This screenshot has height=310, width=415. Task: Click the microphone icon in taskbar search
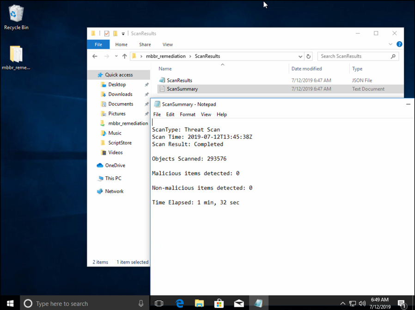click(141, 304)
